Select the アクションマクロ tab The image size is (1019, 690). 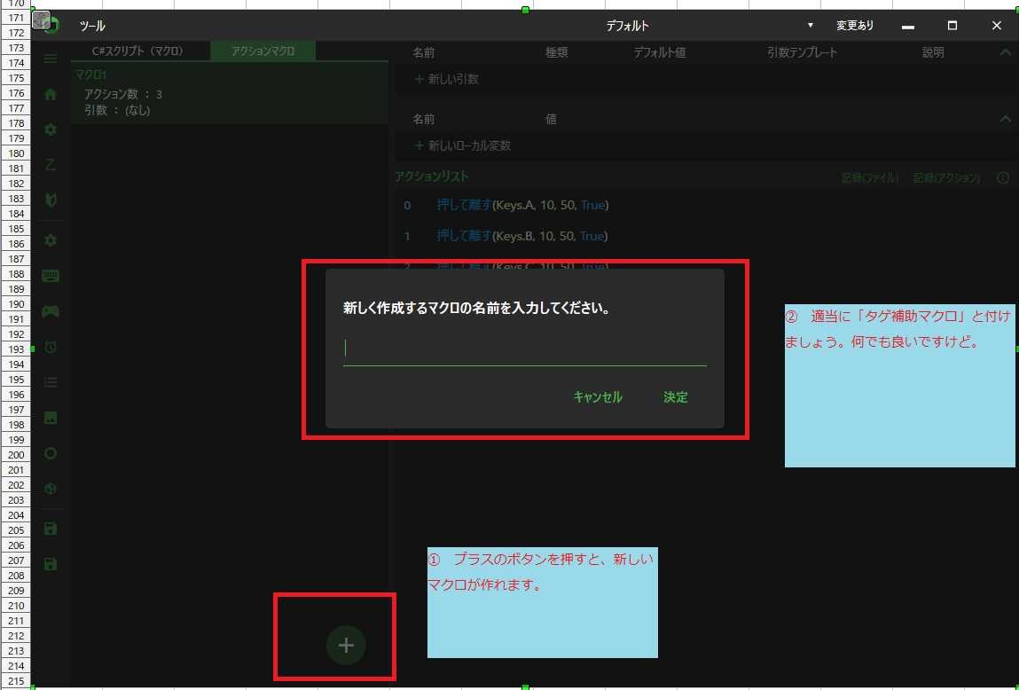click(x=263, y=51)
